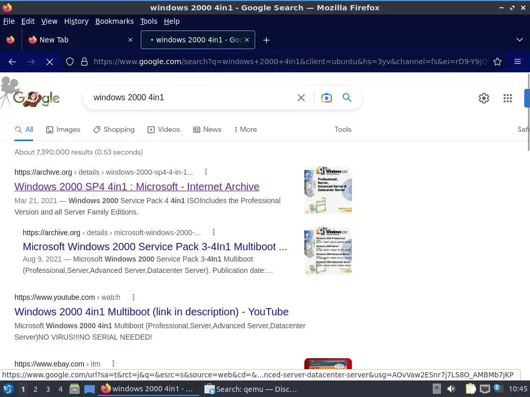Clear the Google search box

click(x=301, y=98)
